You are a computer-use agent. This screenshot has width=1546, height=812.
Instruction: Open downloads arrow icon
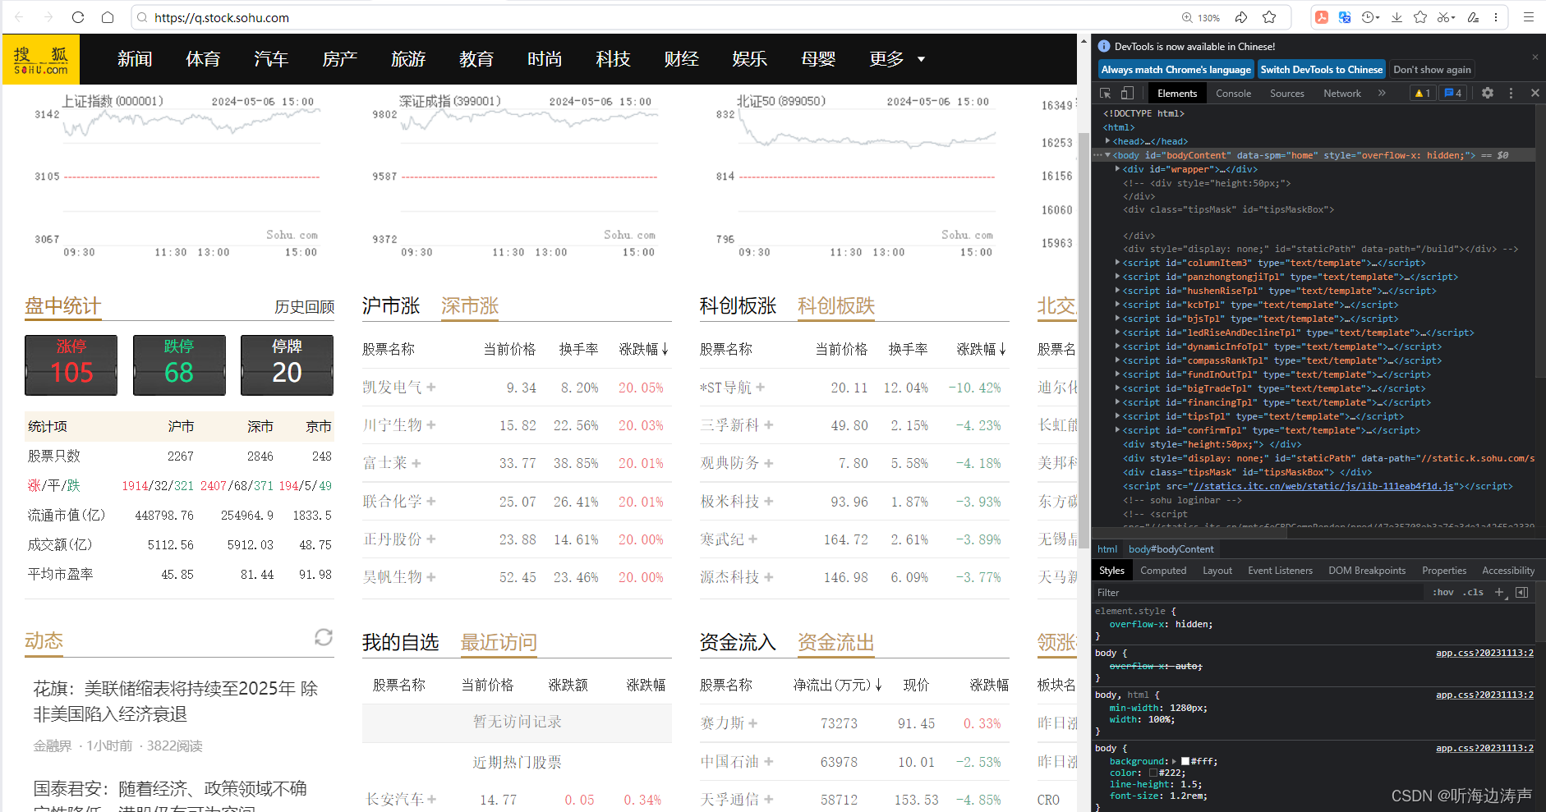pyautogui.click(x=1396, y=17)
